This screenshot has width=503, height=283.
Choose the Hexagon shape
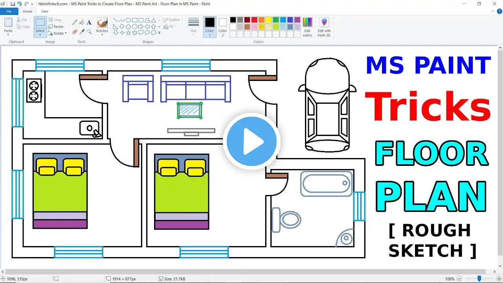pos(134,26)
